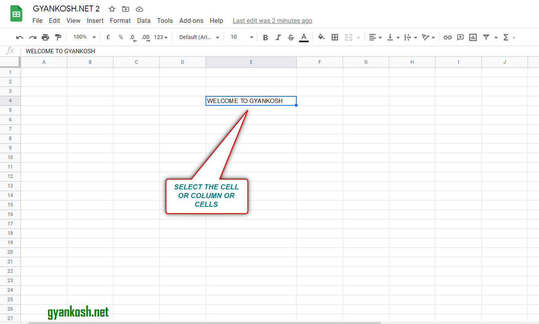Image resolution: width=539 pixels, height=324 pixels.
Task: Click the select-all corner box
Action: [x=10, y=62]
